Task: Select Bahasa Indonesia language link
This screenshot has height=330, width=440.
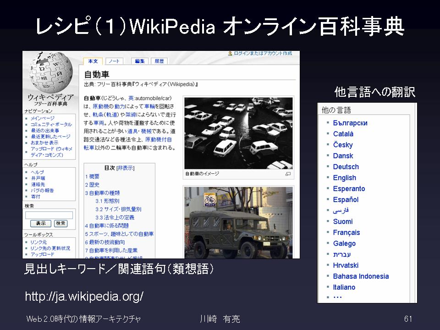Action: pyautogui.click(x=361, y=276)
